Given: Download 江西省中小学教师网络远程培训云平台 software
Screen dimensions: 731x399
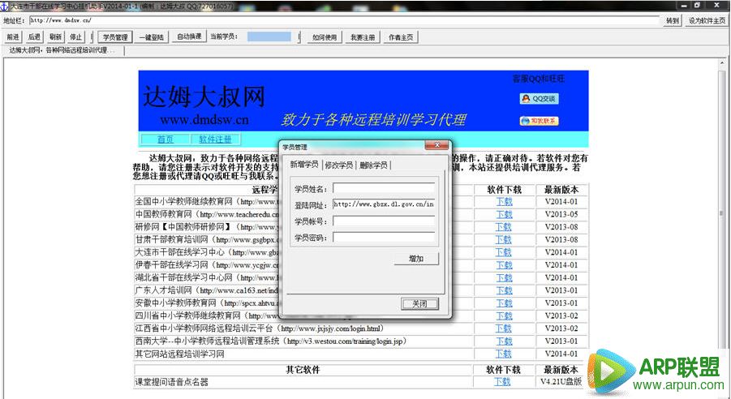Looking at the screenshot, I should click(504, 328).
